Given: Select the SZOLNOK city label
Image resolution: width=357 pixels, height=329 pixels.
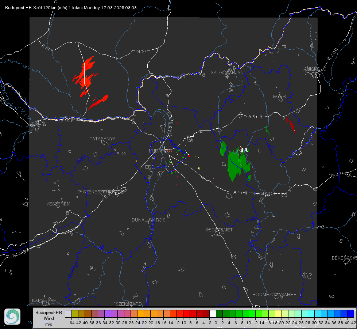Looking at the screenshot, I should (265, 193).
